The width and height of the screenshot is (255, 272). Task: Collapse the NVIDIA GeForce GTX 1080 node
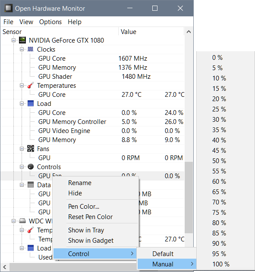(13, 40)
